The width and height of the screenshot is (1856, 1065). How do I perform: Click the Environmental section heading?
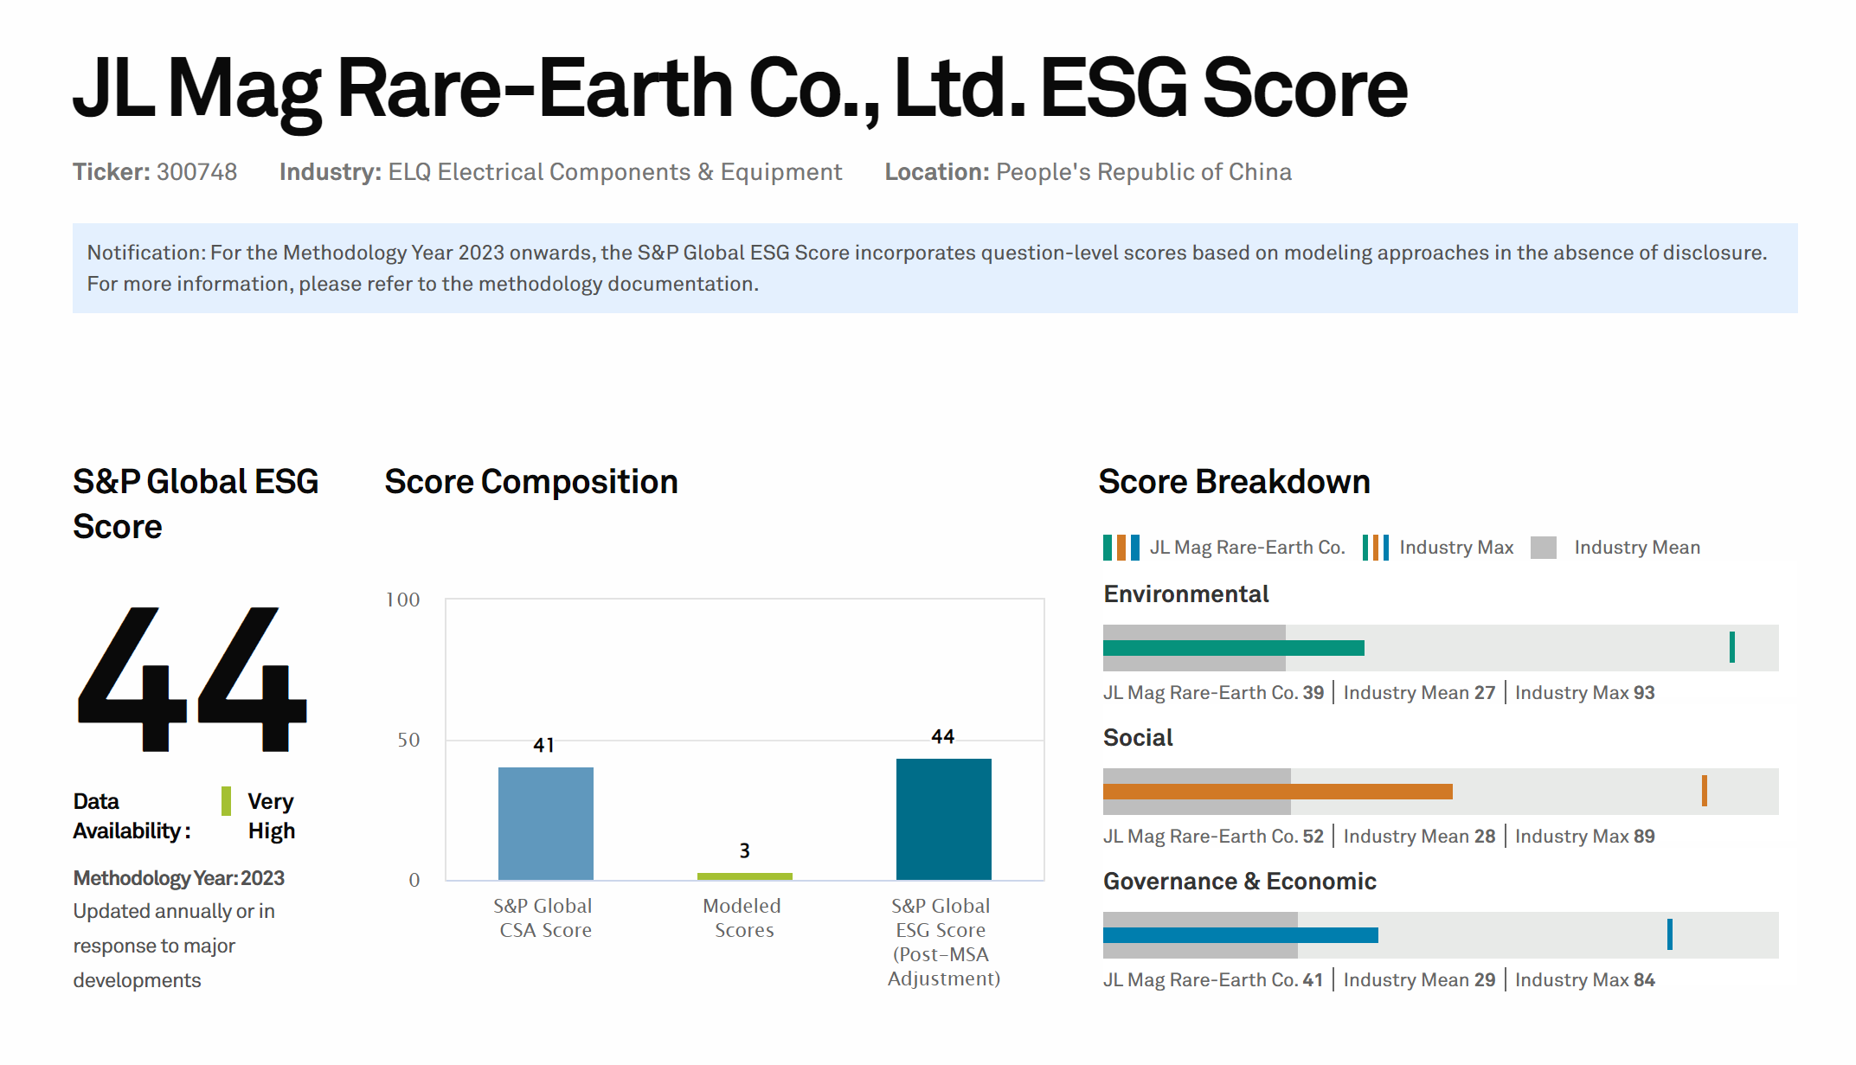(x=1185, y=594)
